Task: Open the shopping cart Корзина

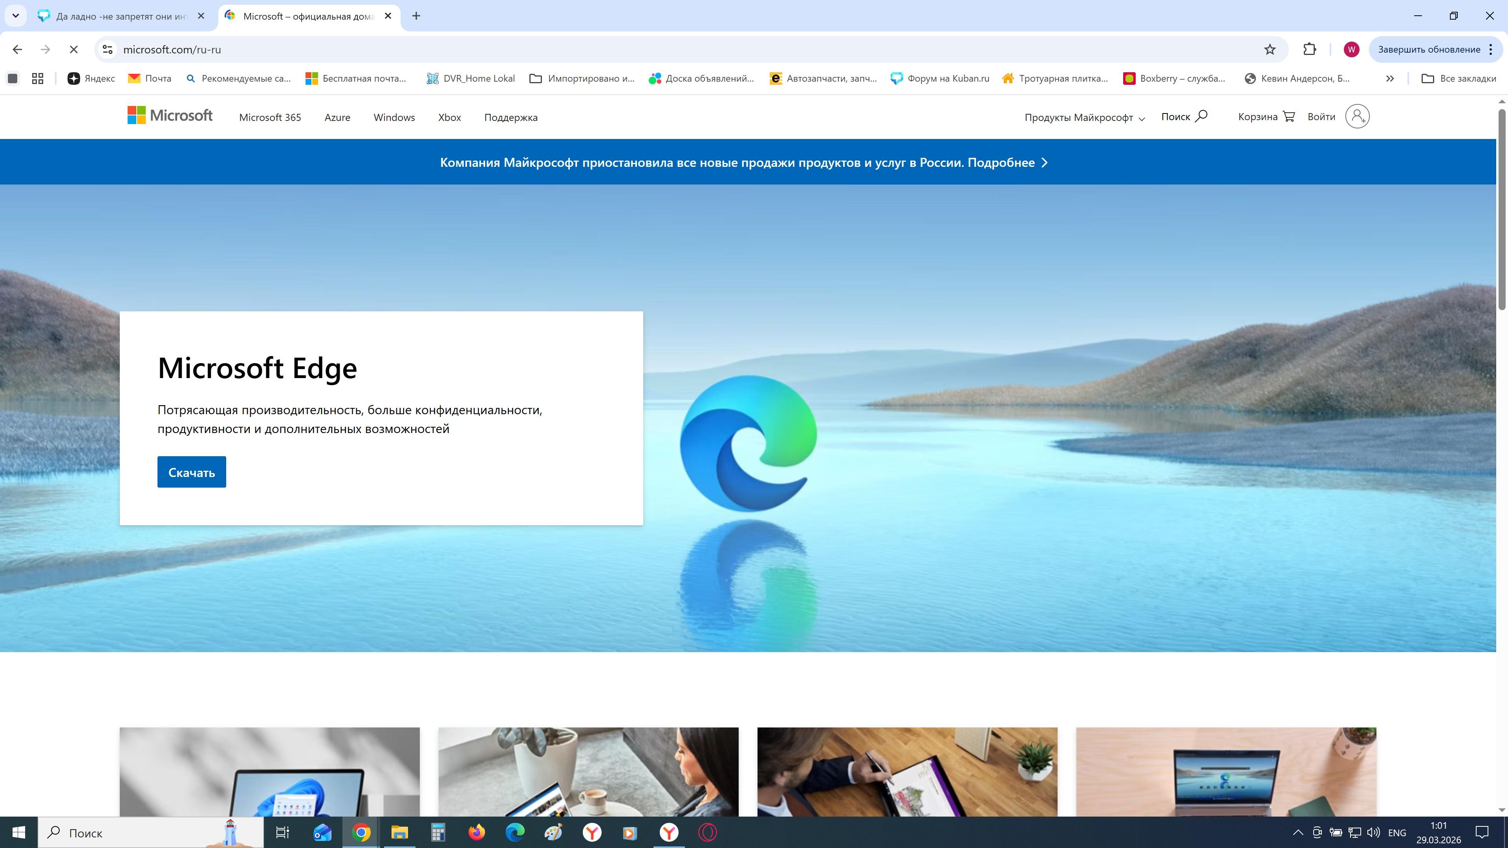Action: pos(1266,117)
